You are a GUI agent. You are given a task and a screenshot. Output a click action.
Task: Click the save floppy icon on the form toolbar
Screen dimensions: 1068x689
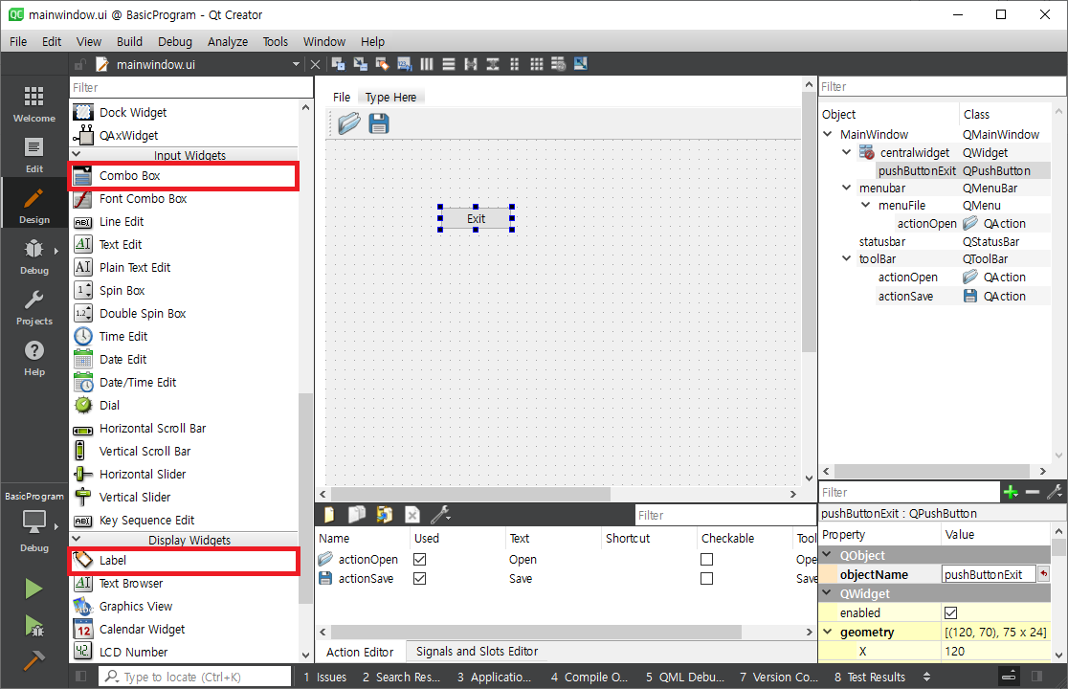point(379,123)
